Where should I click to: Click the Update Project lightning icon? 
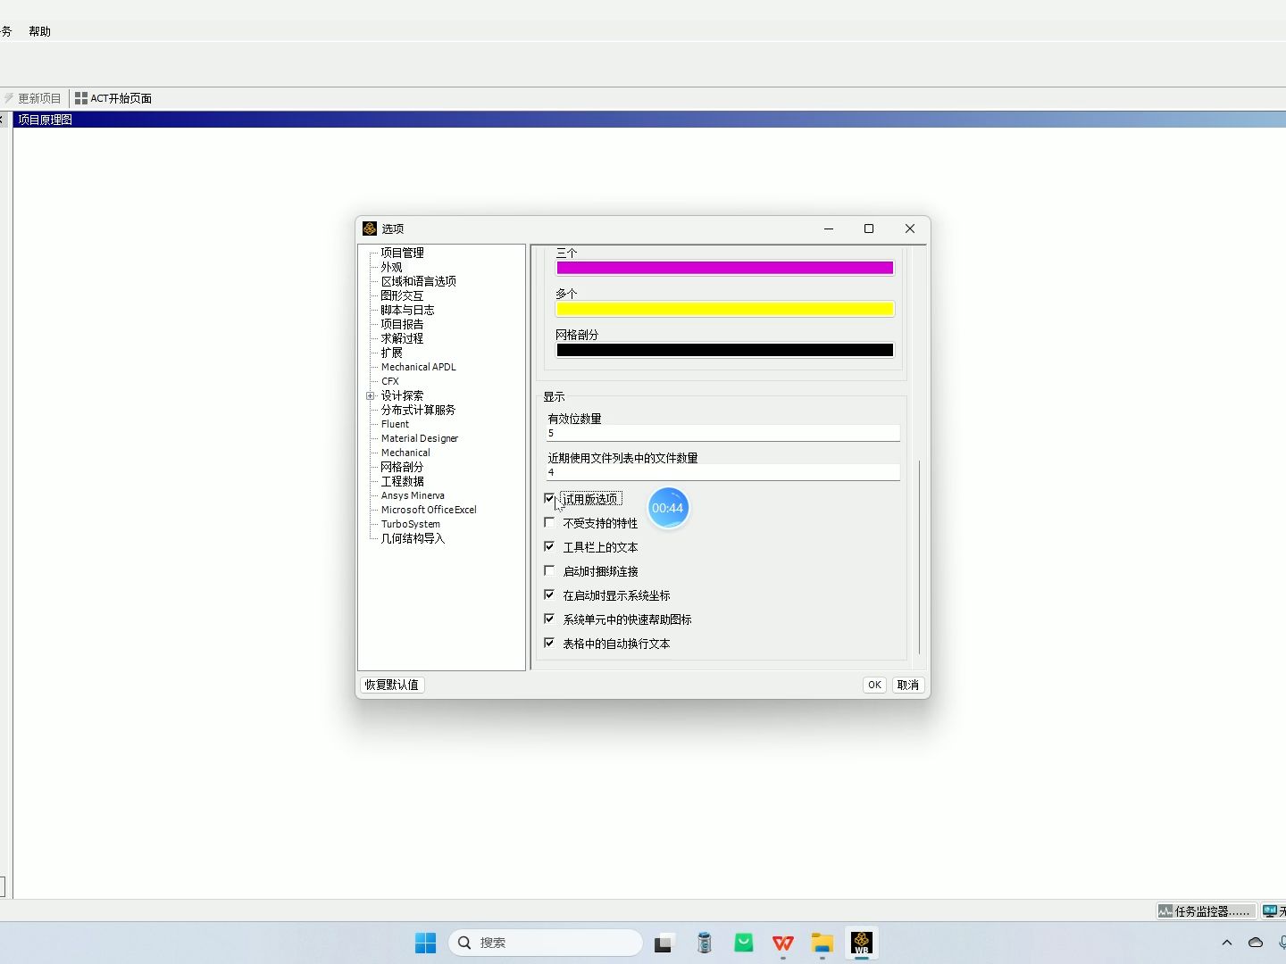9,98
